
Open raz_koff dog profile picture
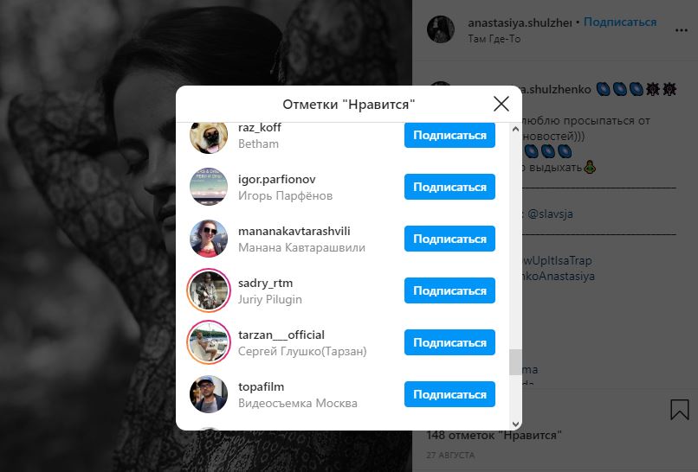tap(209, 137)
